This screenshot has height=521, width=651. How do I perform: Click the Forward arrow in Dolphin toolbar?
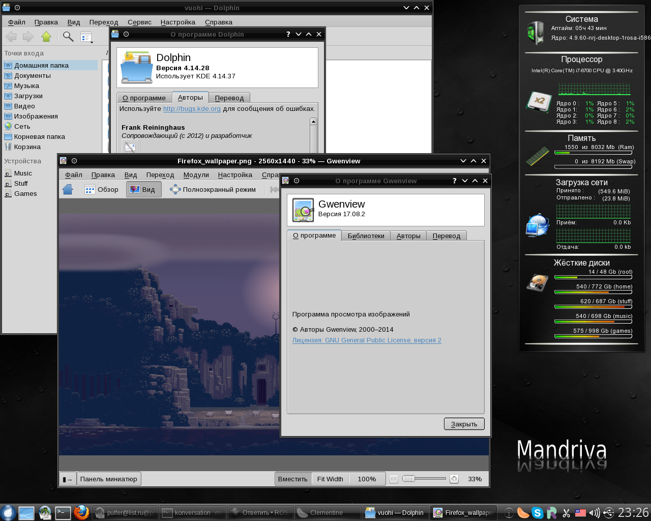tap(28, 37)
